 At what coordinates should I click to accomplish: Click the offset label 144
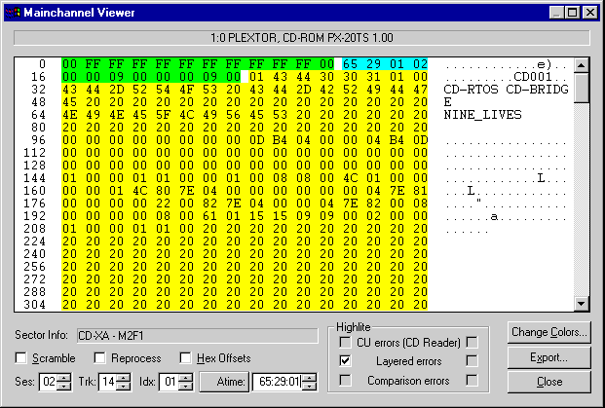coord(35,178)
